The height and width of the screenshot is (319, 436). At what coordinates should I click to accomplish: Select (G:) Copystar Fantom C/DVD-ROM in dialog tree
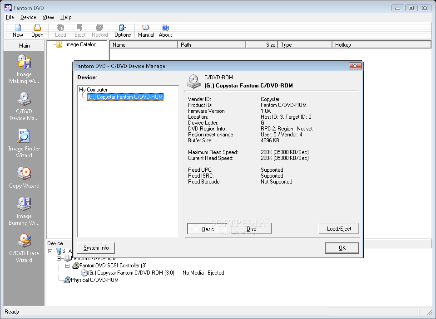pos(125,97)
